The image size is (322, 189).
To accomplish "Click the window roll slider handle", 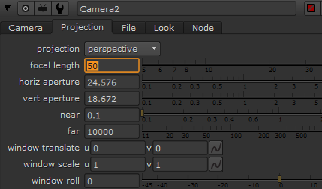I will coord(279,179).
